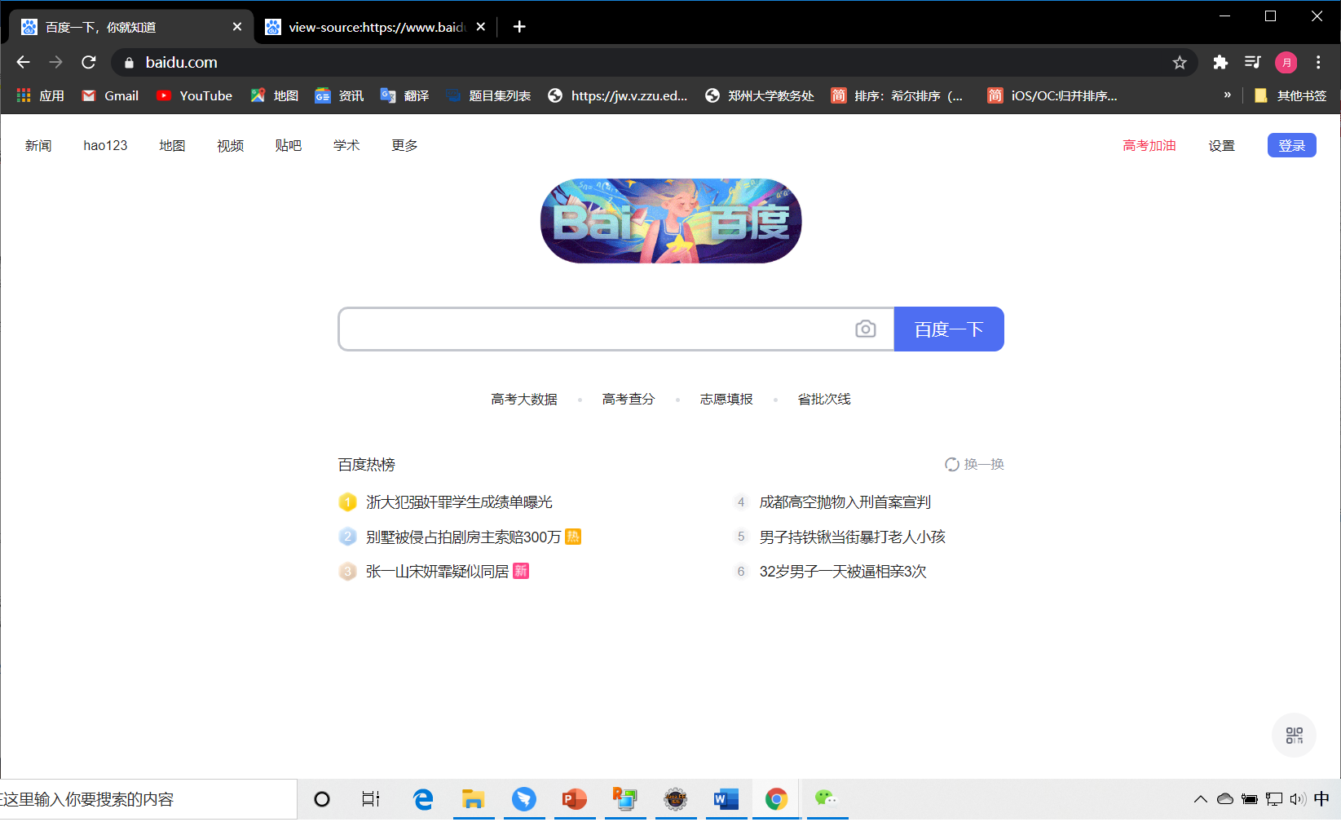Screen dimensions: 1341x822
Task: Open the Gmail bookmark
Action: click(x=108, y=95)
